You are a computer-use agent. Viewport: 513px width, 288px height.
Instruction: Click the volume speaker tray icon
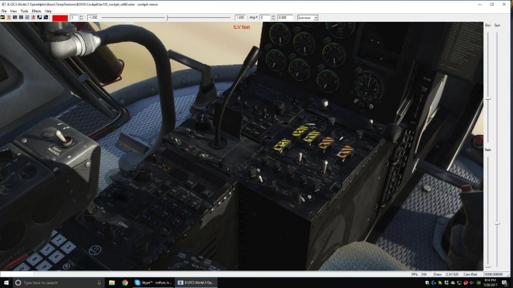(471, 283)
